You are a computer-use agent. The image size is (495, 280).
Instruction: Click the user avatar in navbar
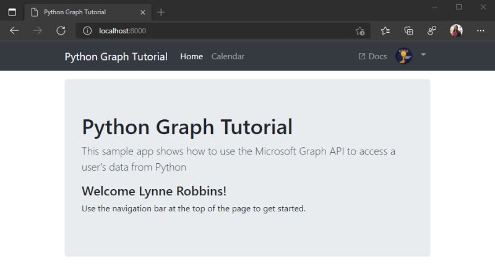pos(404,56)
